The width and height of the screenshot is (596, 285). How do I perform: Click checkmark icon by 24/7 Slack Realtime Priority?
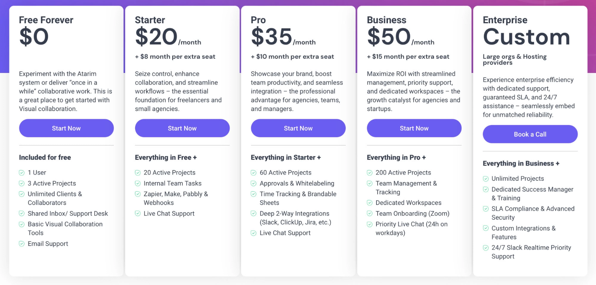coord(486,248)
